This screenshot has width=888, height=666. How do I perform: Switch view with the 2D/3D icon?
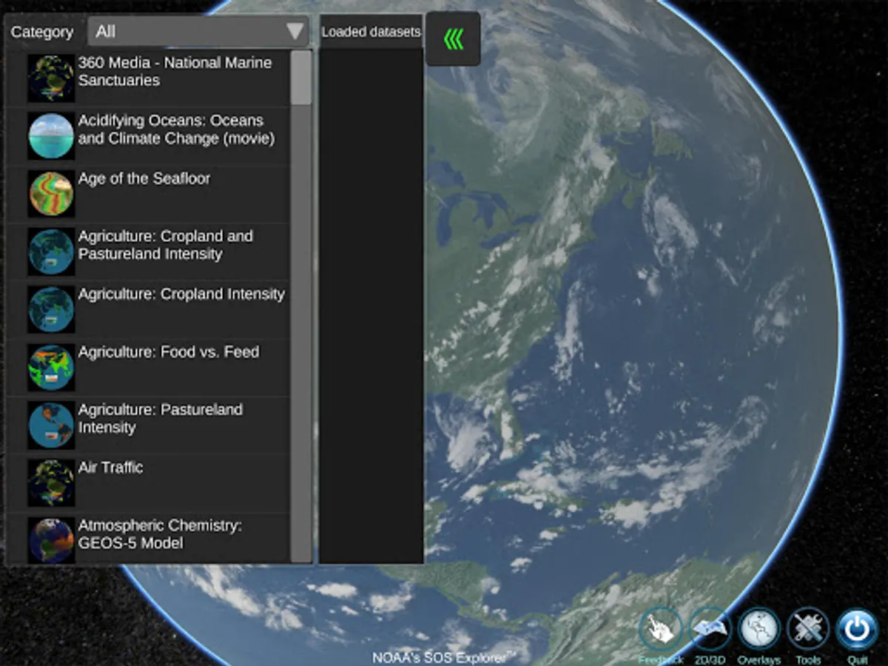tap(710, 630)
